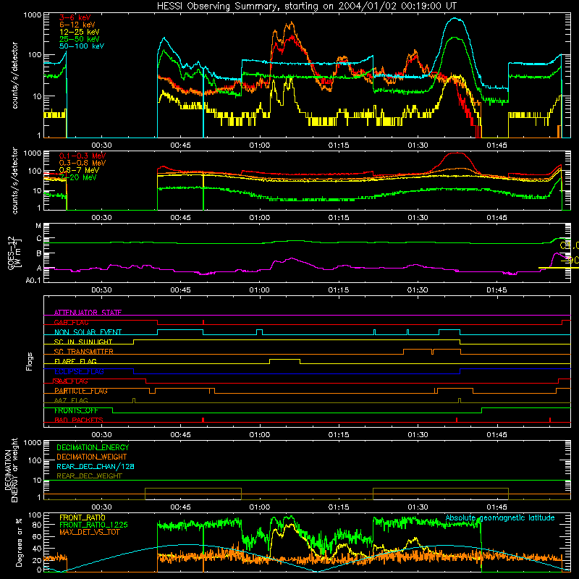Select the SC_TRANSMITTER flag label

pyautogui.click(x=83, y=352)
